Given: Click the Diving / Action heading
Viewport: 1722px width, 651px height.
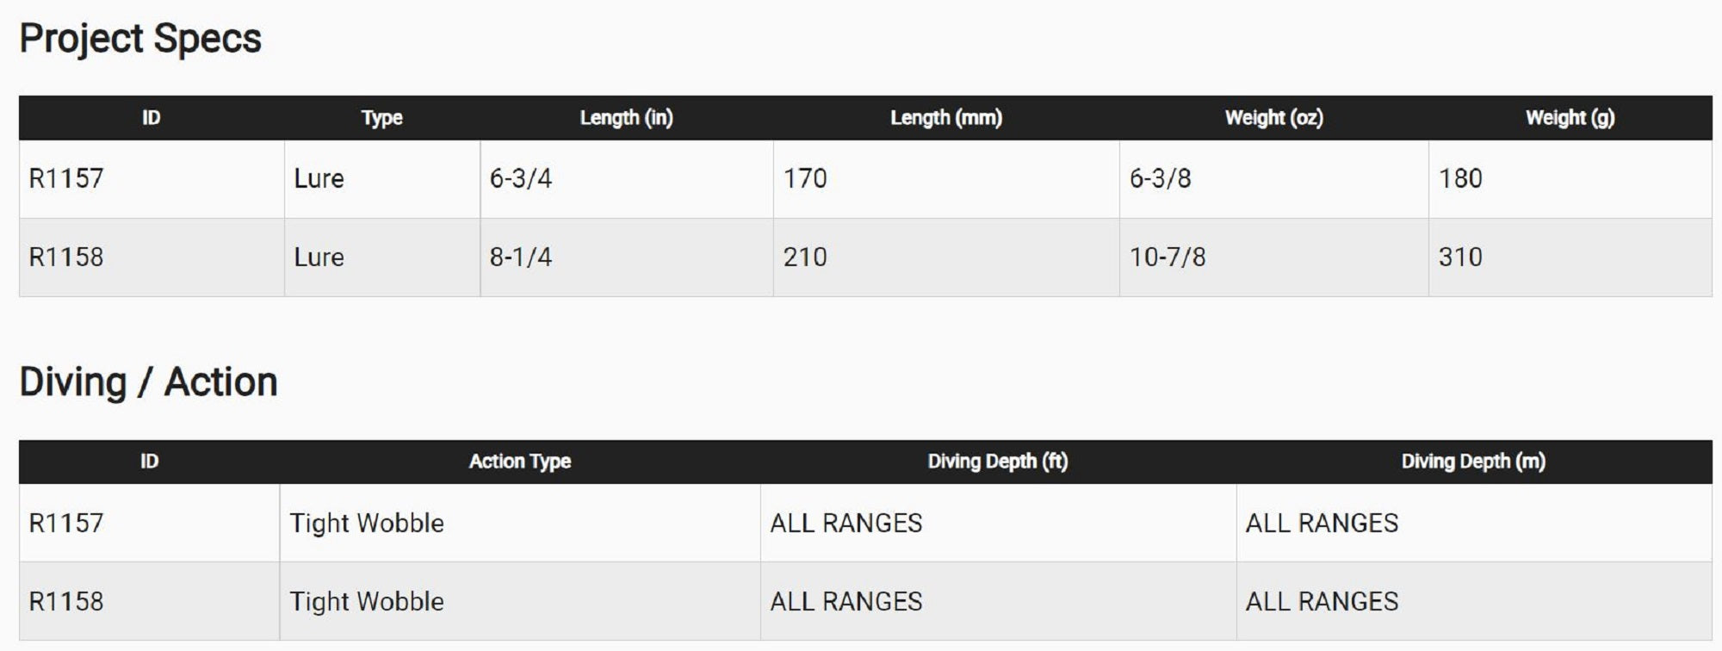Looking at the screenshot, I should [x=148, y=381].
